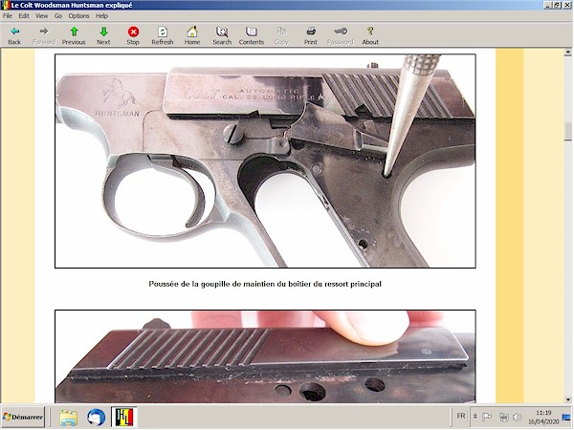Show the Contents panel
This screenshot has height=430, width=574.
[252, 35]
